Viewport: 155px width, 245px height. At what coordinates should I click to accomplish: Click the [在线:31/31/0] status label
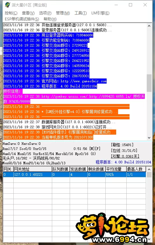pyautogui.click(x=124, y=151)
